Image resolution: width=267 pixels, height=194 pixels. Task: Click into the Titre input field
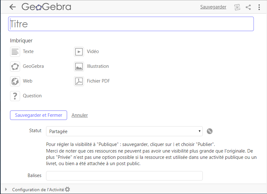131,24
